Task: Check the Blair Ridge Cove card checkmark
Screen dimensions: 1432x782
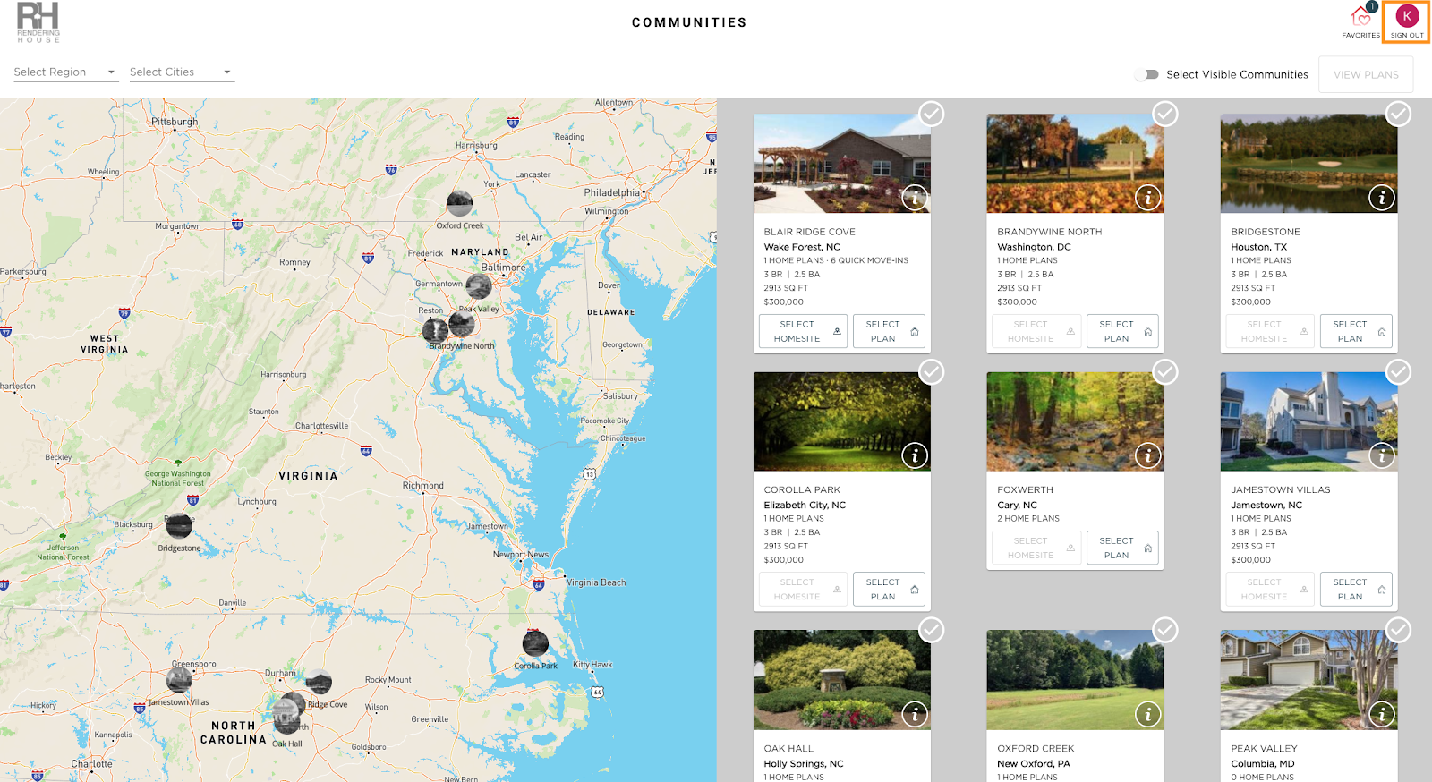Action: tap(932, 114)
